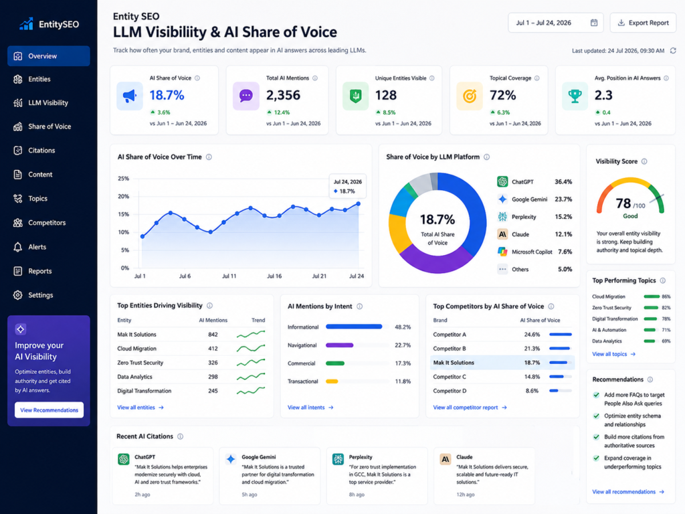The height and width of the screenshot is (514, 685).
Task: Click info icon next to Recommendations
Action: 650,379
